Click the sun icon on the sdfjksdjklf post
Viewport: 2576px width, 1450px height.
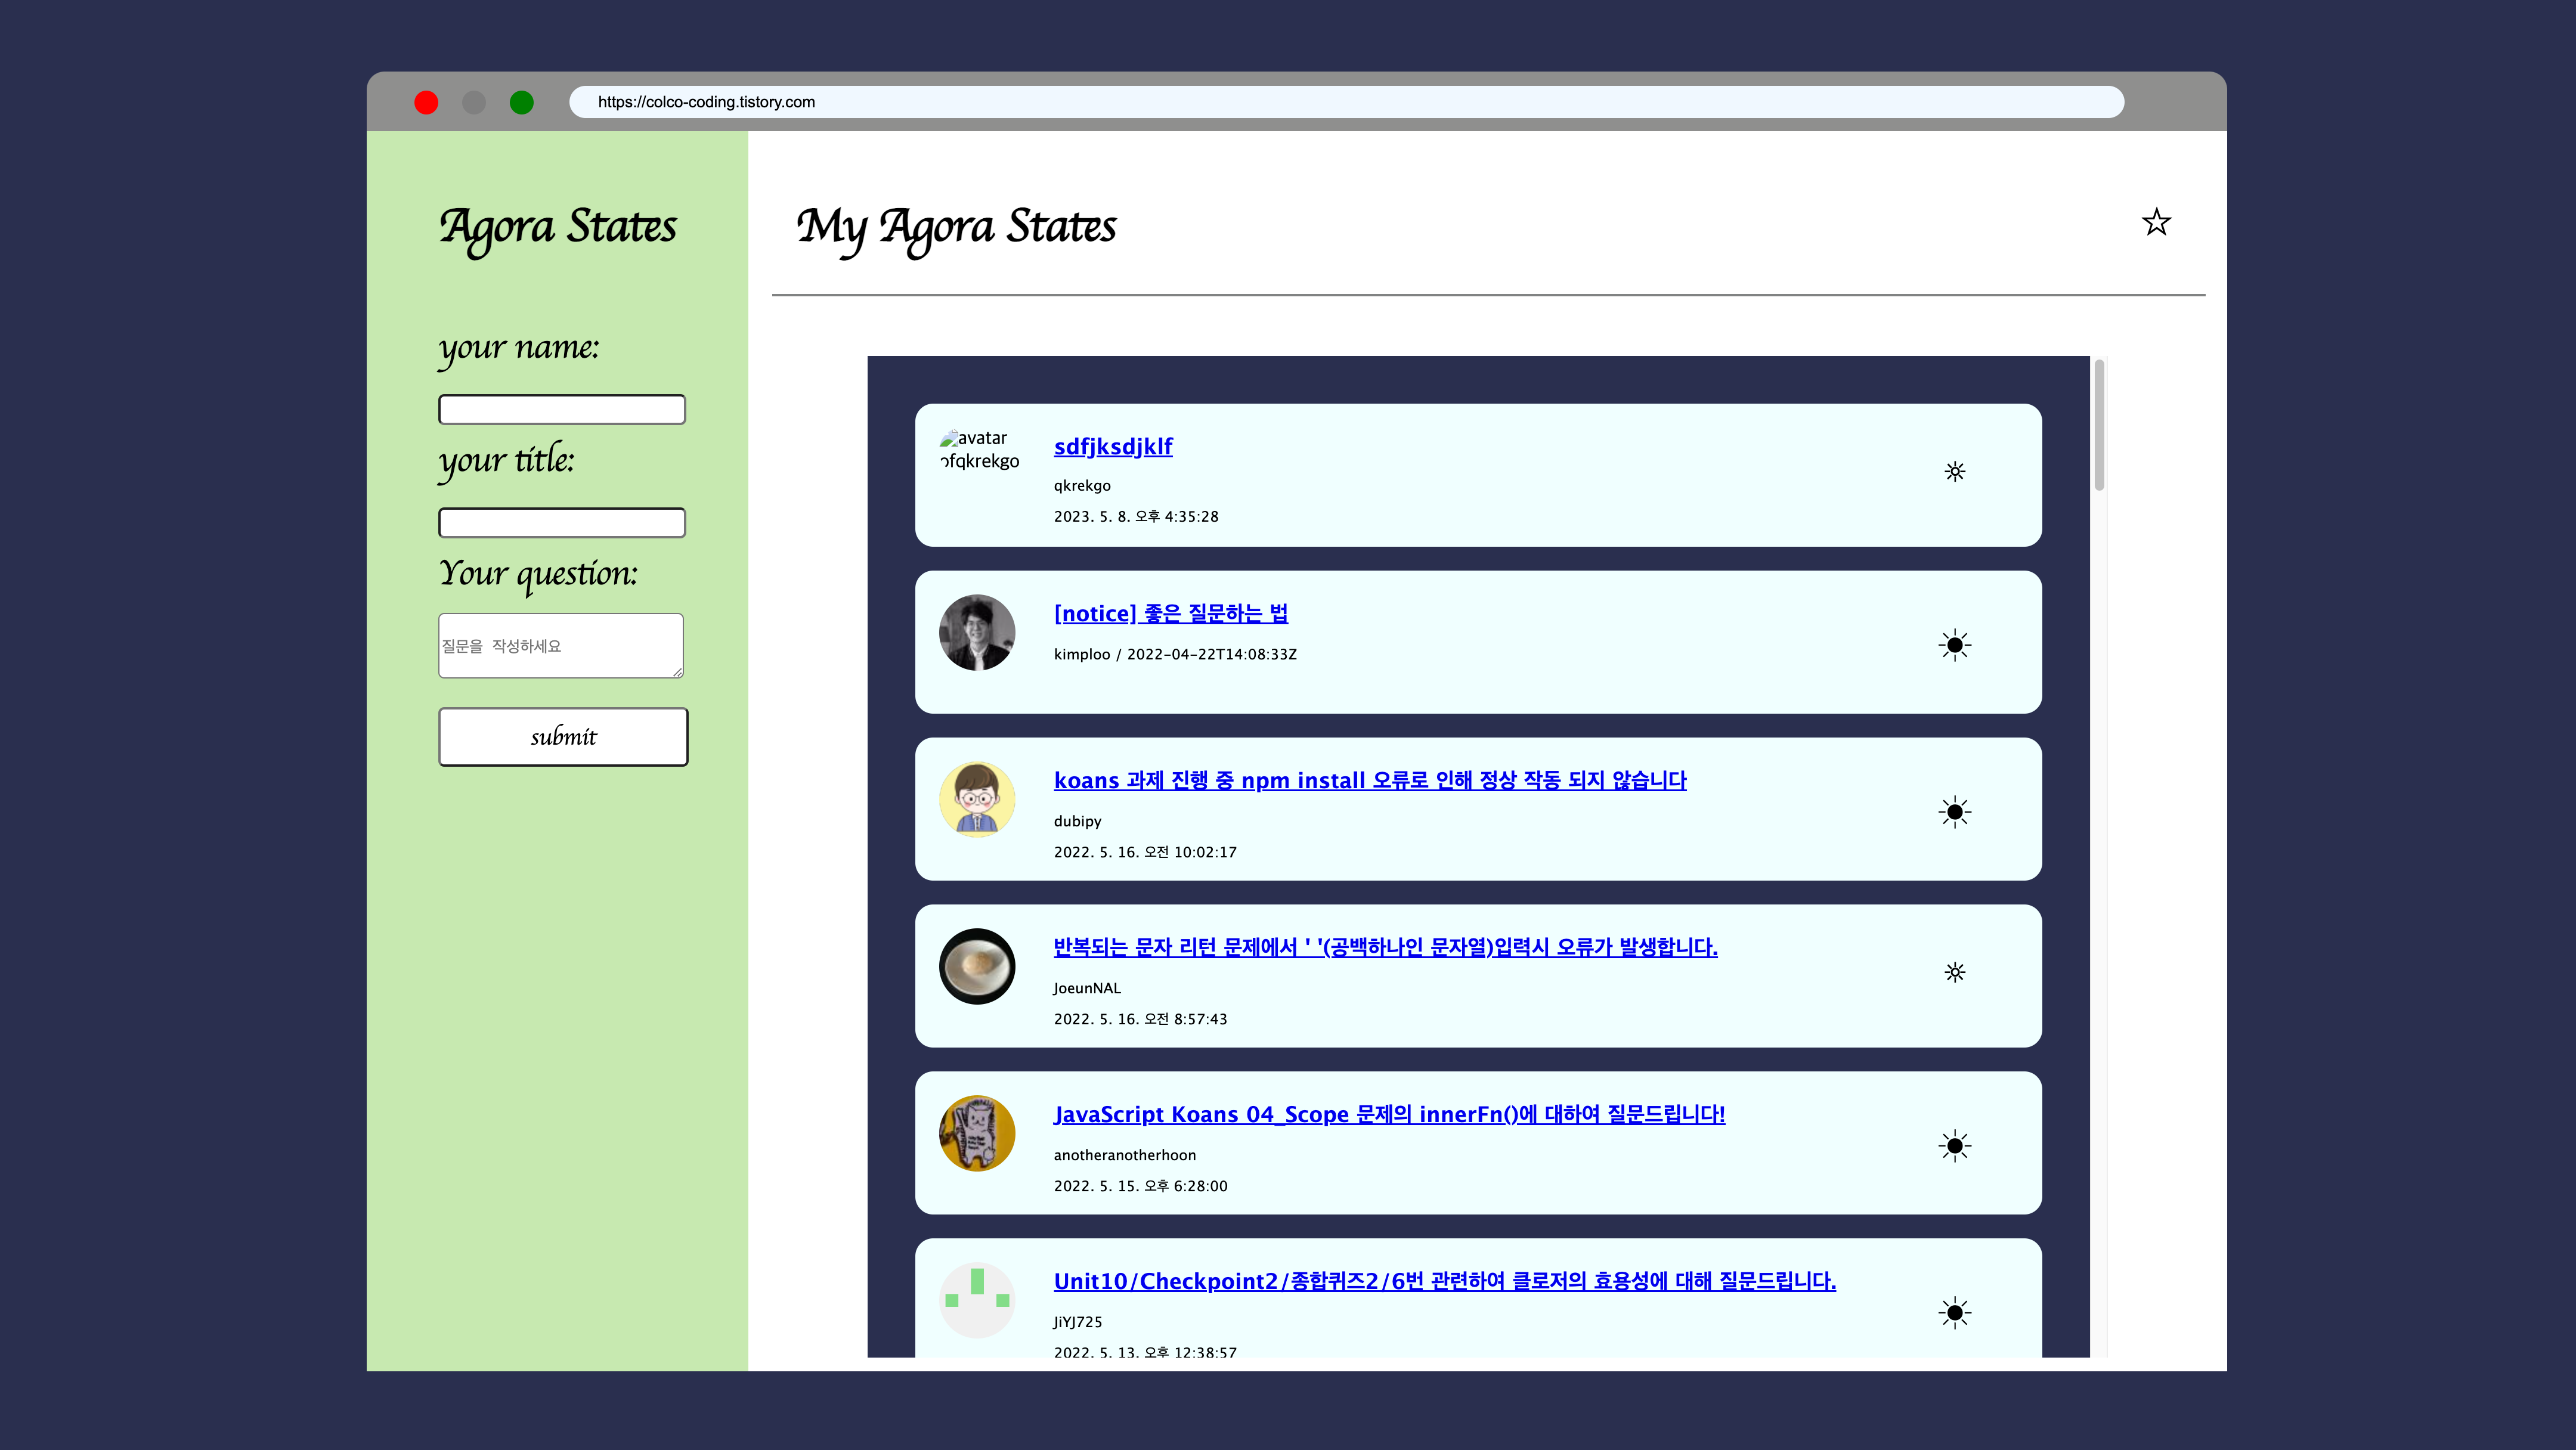click(x=1955, y=472)
